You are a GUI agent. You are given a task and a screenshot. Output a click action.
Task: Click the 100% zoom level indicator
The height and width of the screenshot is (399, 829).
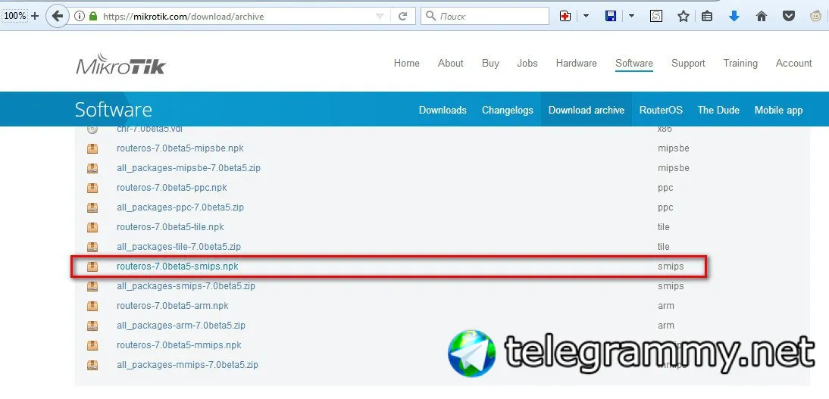coord(15,16)
